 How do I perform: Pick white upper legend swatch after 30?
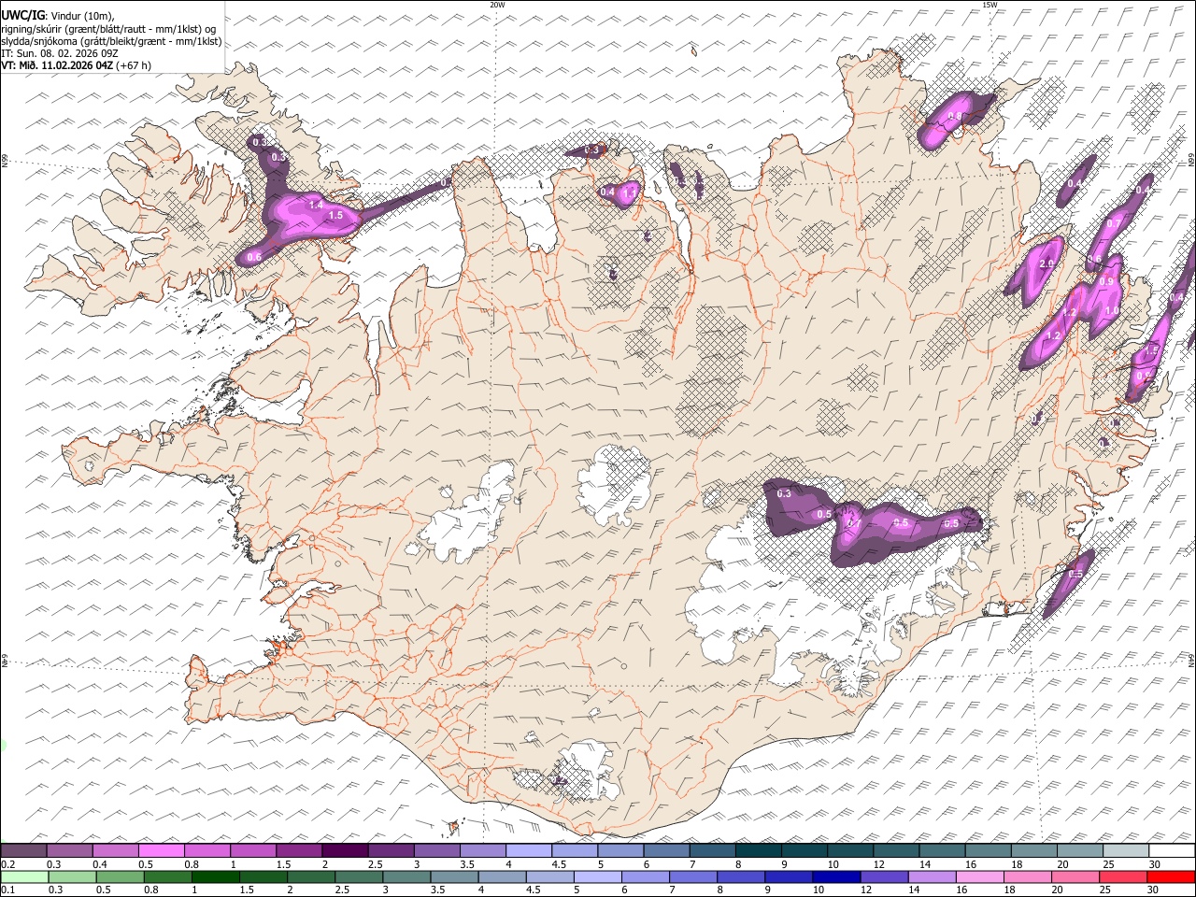coord(1172,851)
